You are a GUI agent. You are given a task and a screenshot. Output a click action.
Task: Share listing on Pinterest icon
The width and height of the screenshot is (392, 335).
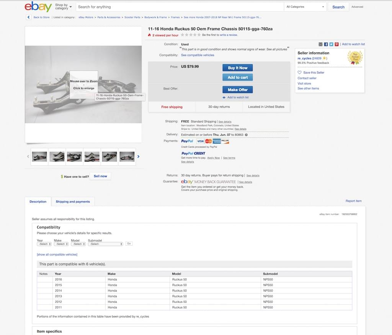pos(337,44)
